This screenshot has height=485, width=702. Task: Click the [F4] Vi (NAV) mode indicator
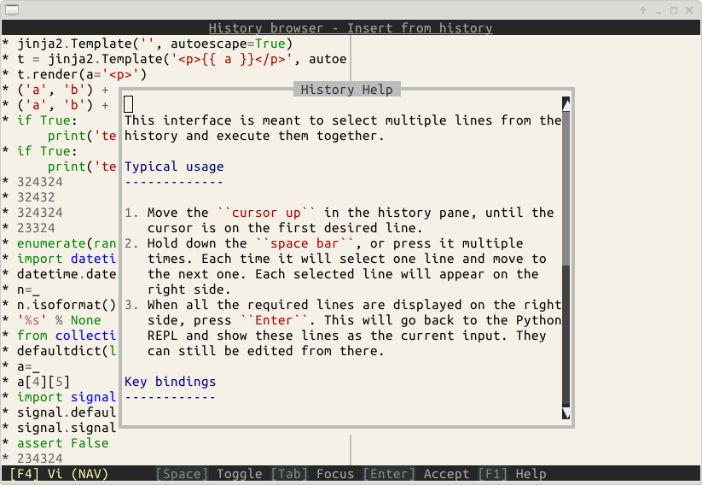click(59, 474)
